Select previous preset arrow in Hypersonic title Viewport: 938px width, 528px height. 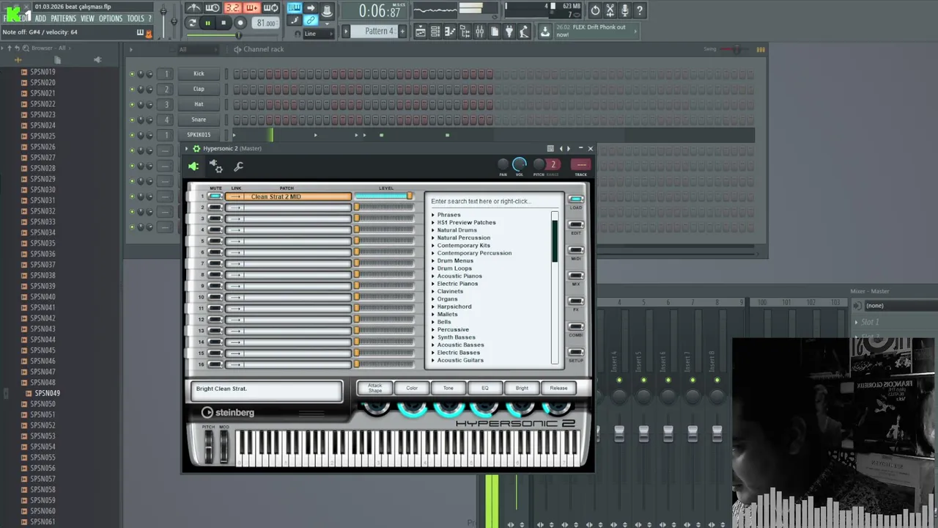tap(561, 148)
